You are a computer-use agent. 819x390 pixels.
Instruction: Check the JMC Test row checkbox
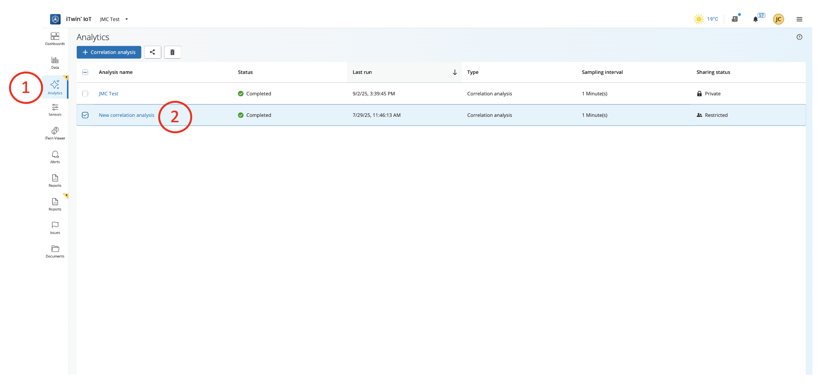pos(85,94)
